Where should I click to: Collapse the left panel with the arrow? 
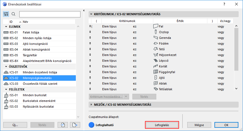pyautogui.click(x=84, y=11)
